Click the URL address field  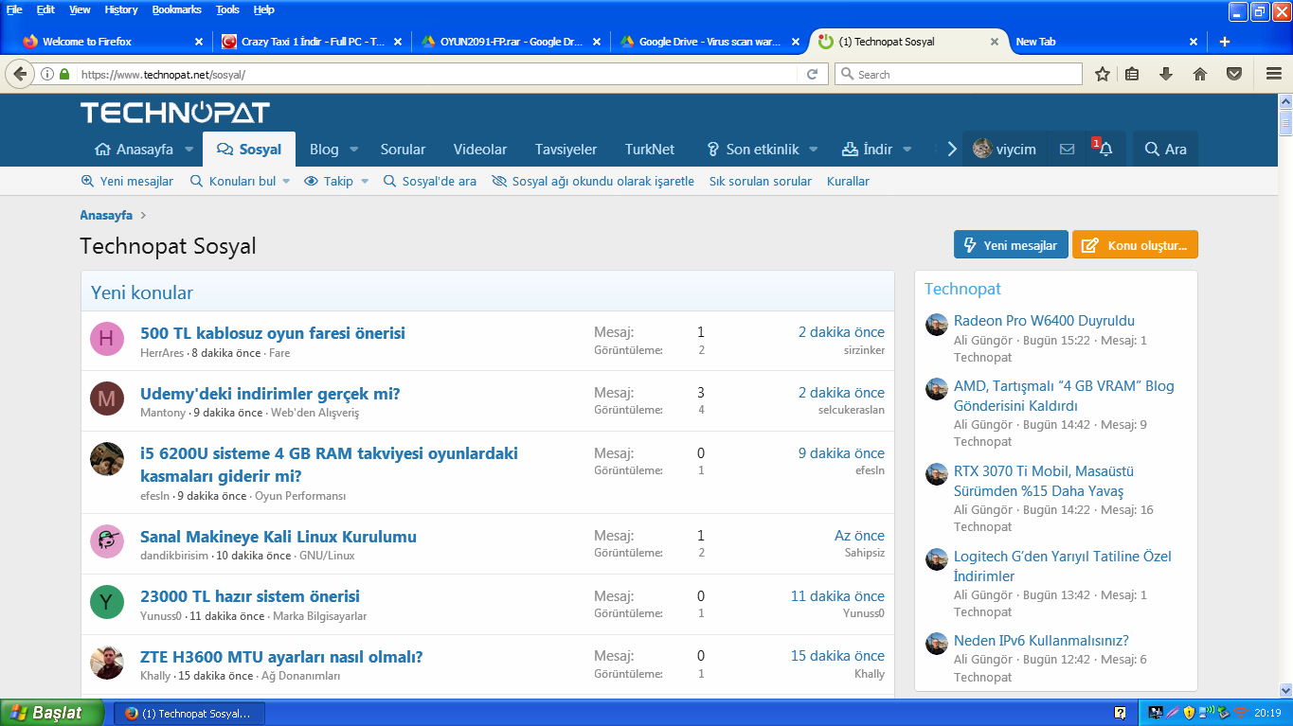[x=436, y=74]
